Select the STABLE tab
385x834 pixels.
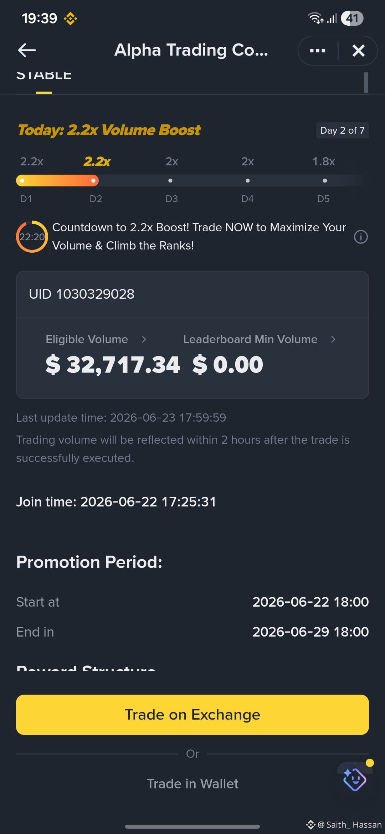(44, 76)
